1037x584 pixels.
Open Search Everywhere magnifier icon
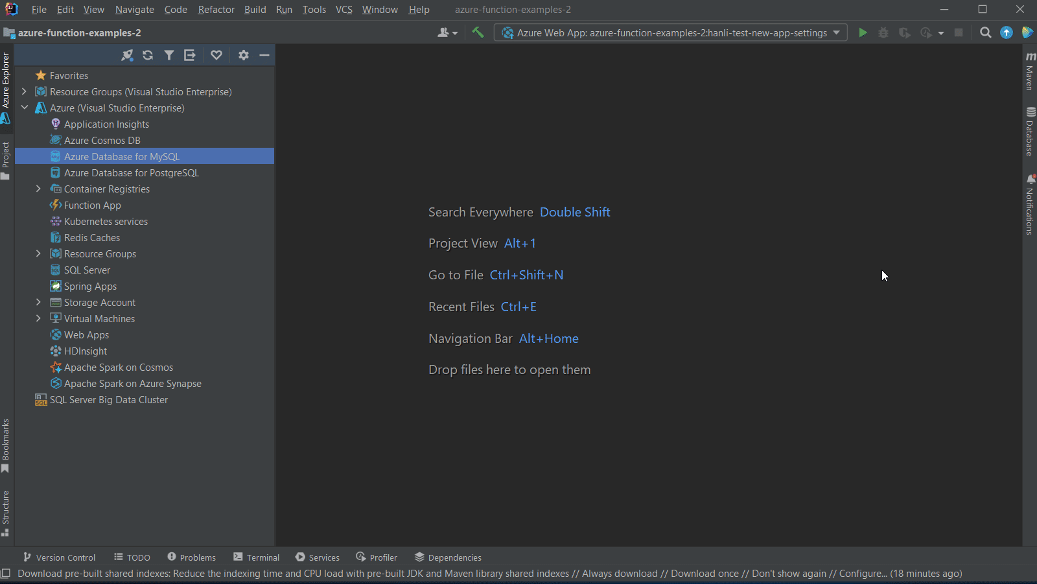tap(986, 32)
